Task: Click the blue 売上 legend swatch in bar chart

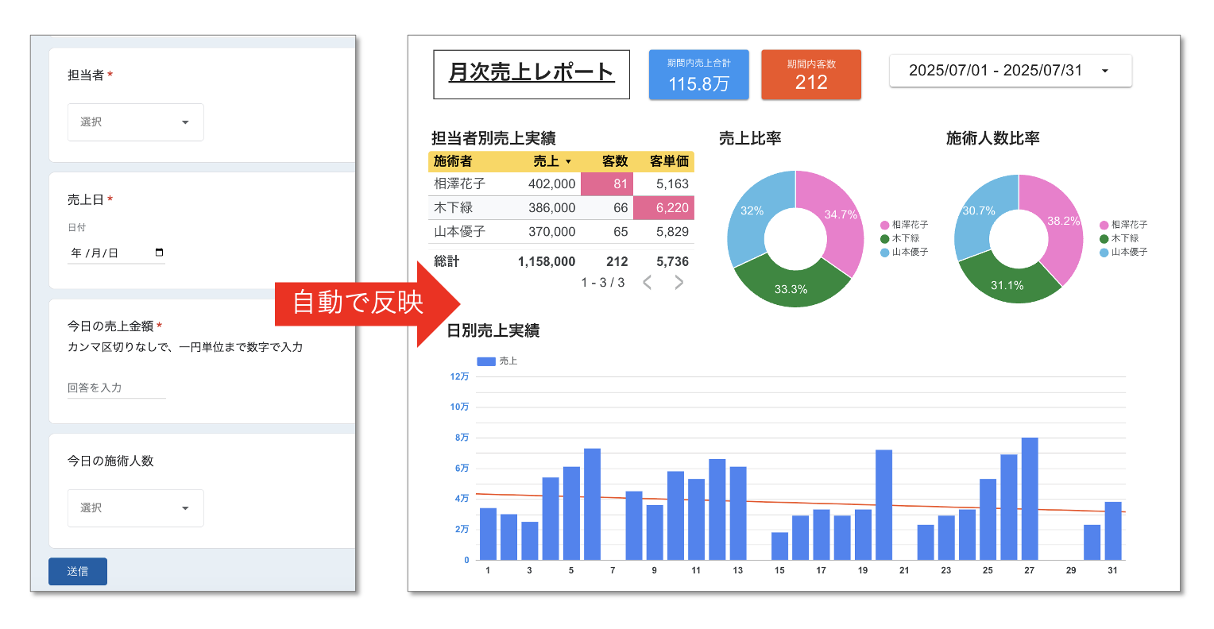Action: [485, 361]
